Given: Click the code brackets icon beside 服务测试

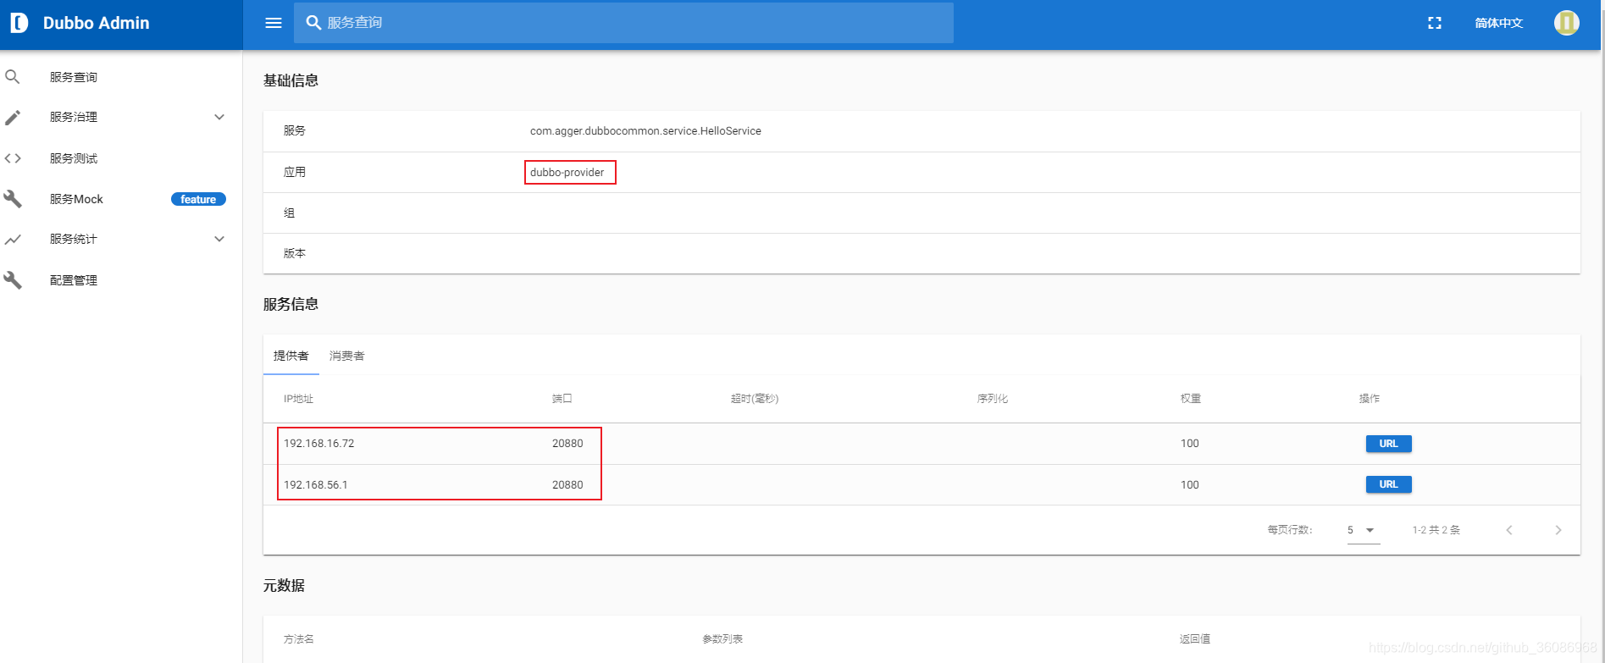Looking at the screenshot, I should (13, 158).
